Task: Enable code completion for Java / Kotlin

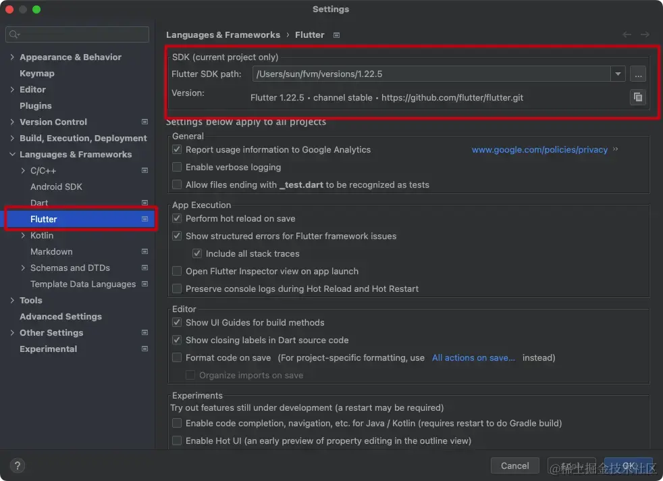Action: click(x=177, y=423)
